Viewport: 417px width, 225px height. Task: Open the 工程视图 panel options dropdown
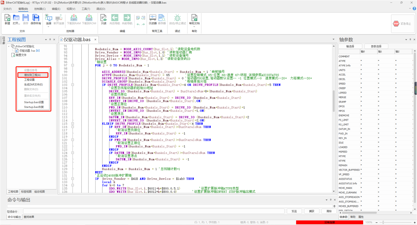pos(46,39)
